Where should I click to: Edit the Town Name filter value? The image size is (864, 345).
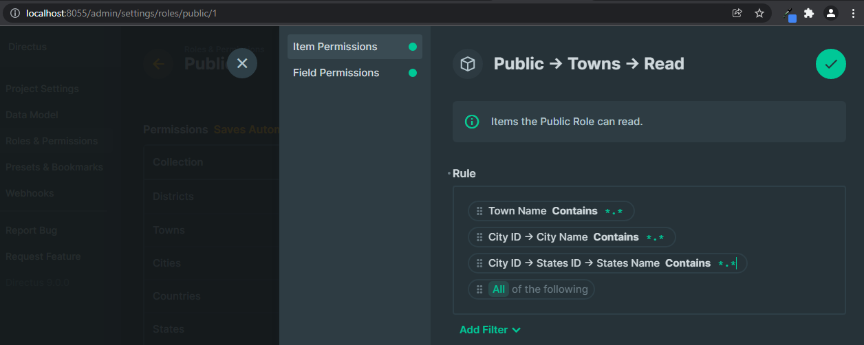(x=614, y=212)
